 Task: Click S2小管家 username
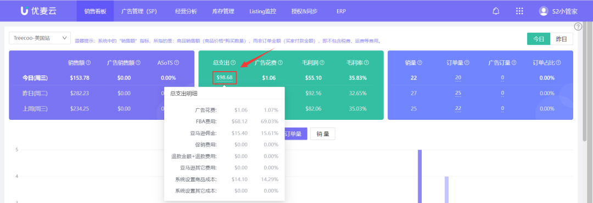[564, 11]
